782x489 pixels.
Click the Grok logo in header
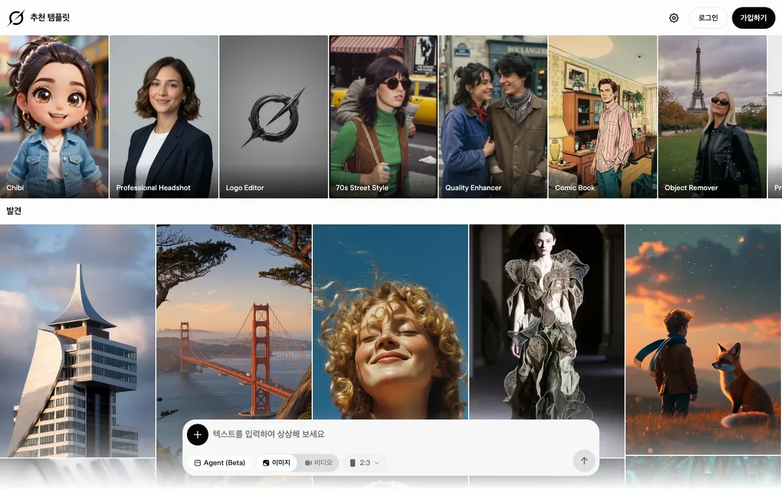16,18
